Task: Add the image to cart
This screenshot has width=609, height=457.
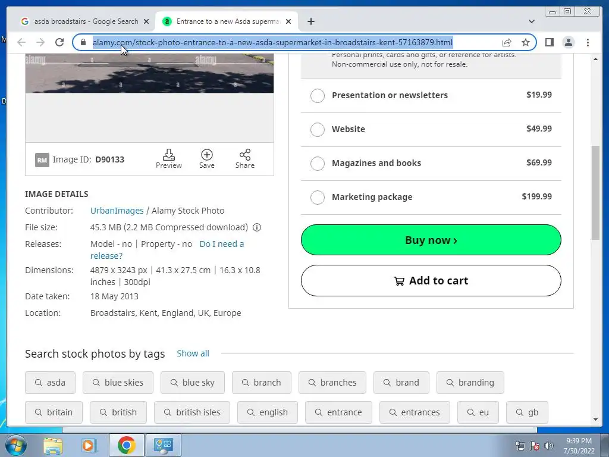Action: click(431, 281)
